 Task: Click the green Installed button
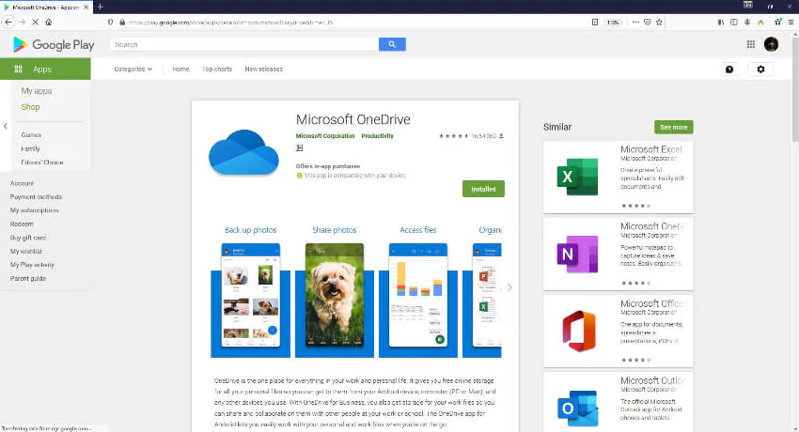pos(483,189)
